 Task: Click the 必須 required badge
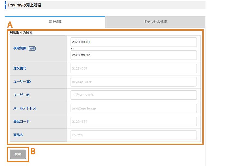point(32,49)
